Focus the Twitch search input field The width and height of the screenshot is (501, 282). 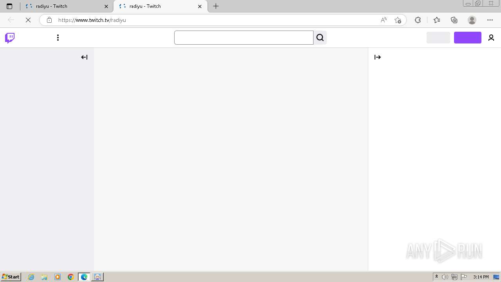(x=244, y=38)
